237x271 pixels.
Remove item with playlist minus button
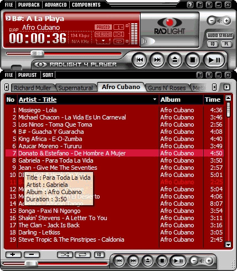32,255
